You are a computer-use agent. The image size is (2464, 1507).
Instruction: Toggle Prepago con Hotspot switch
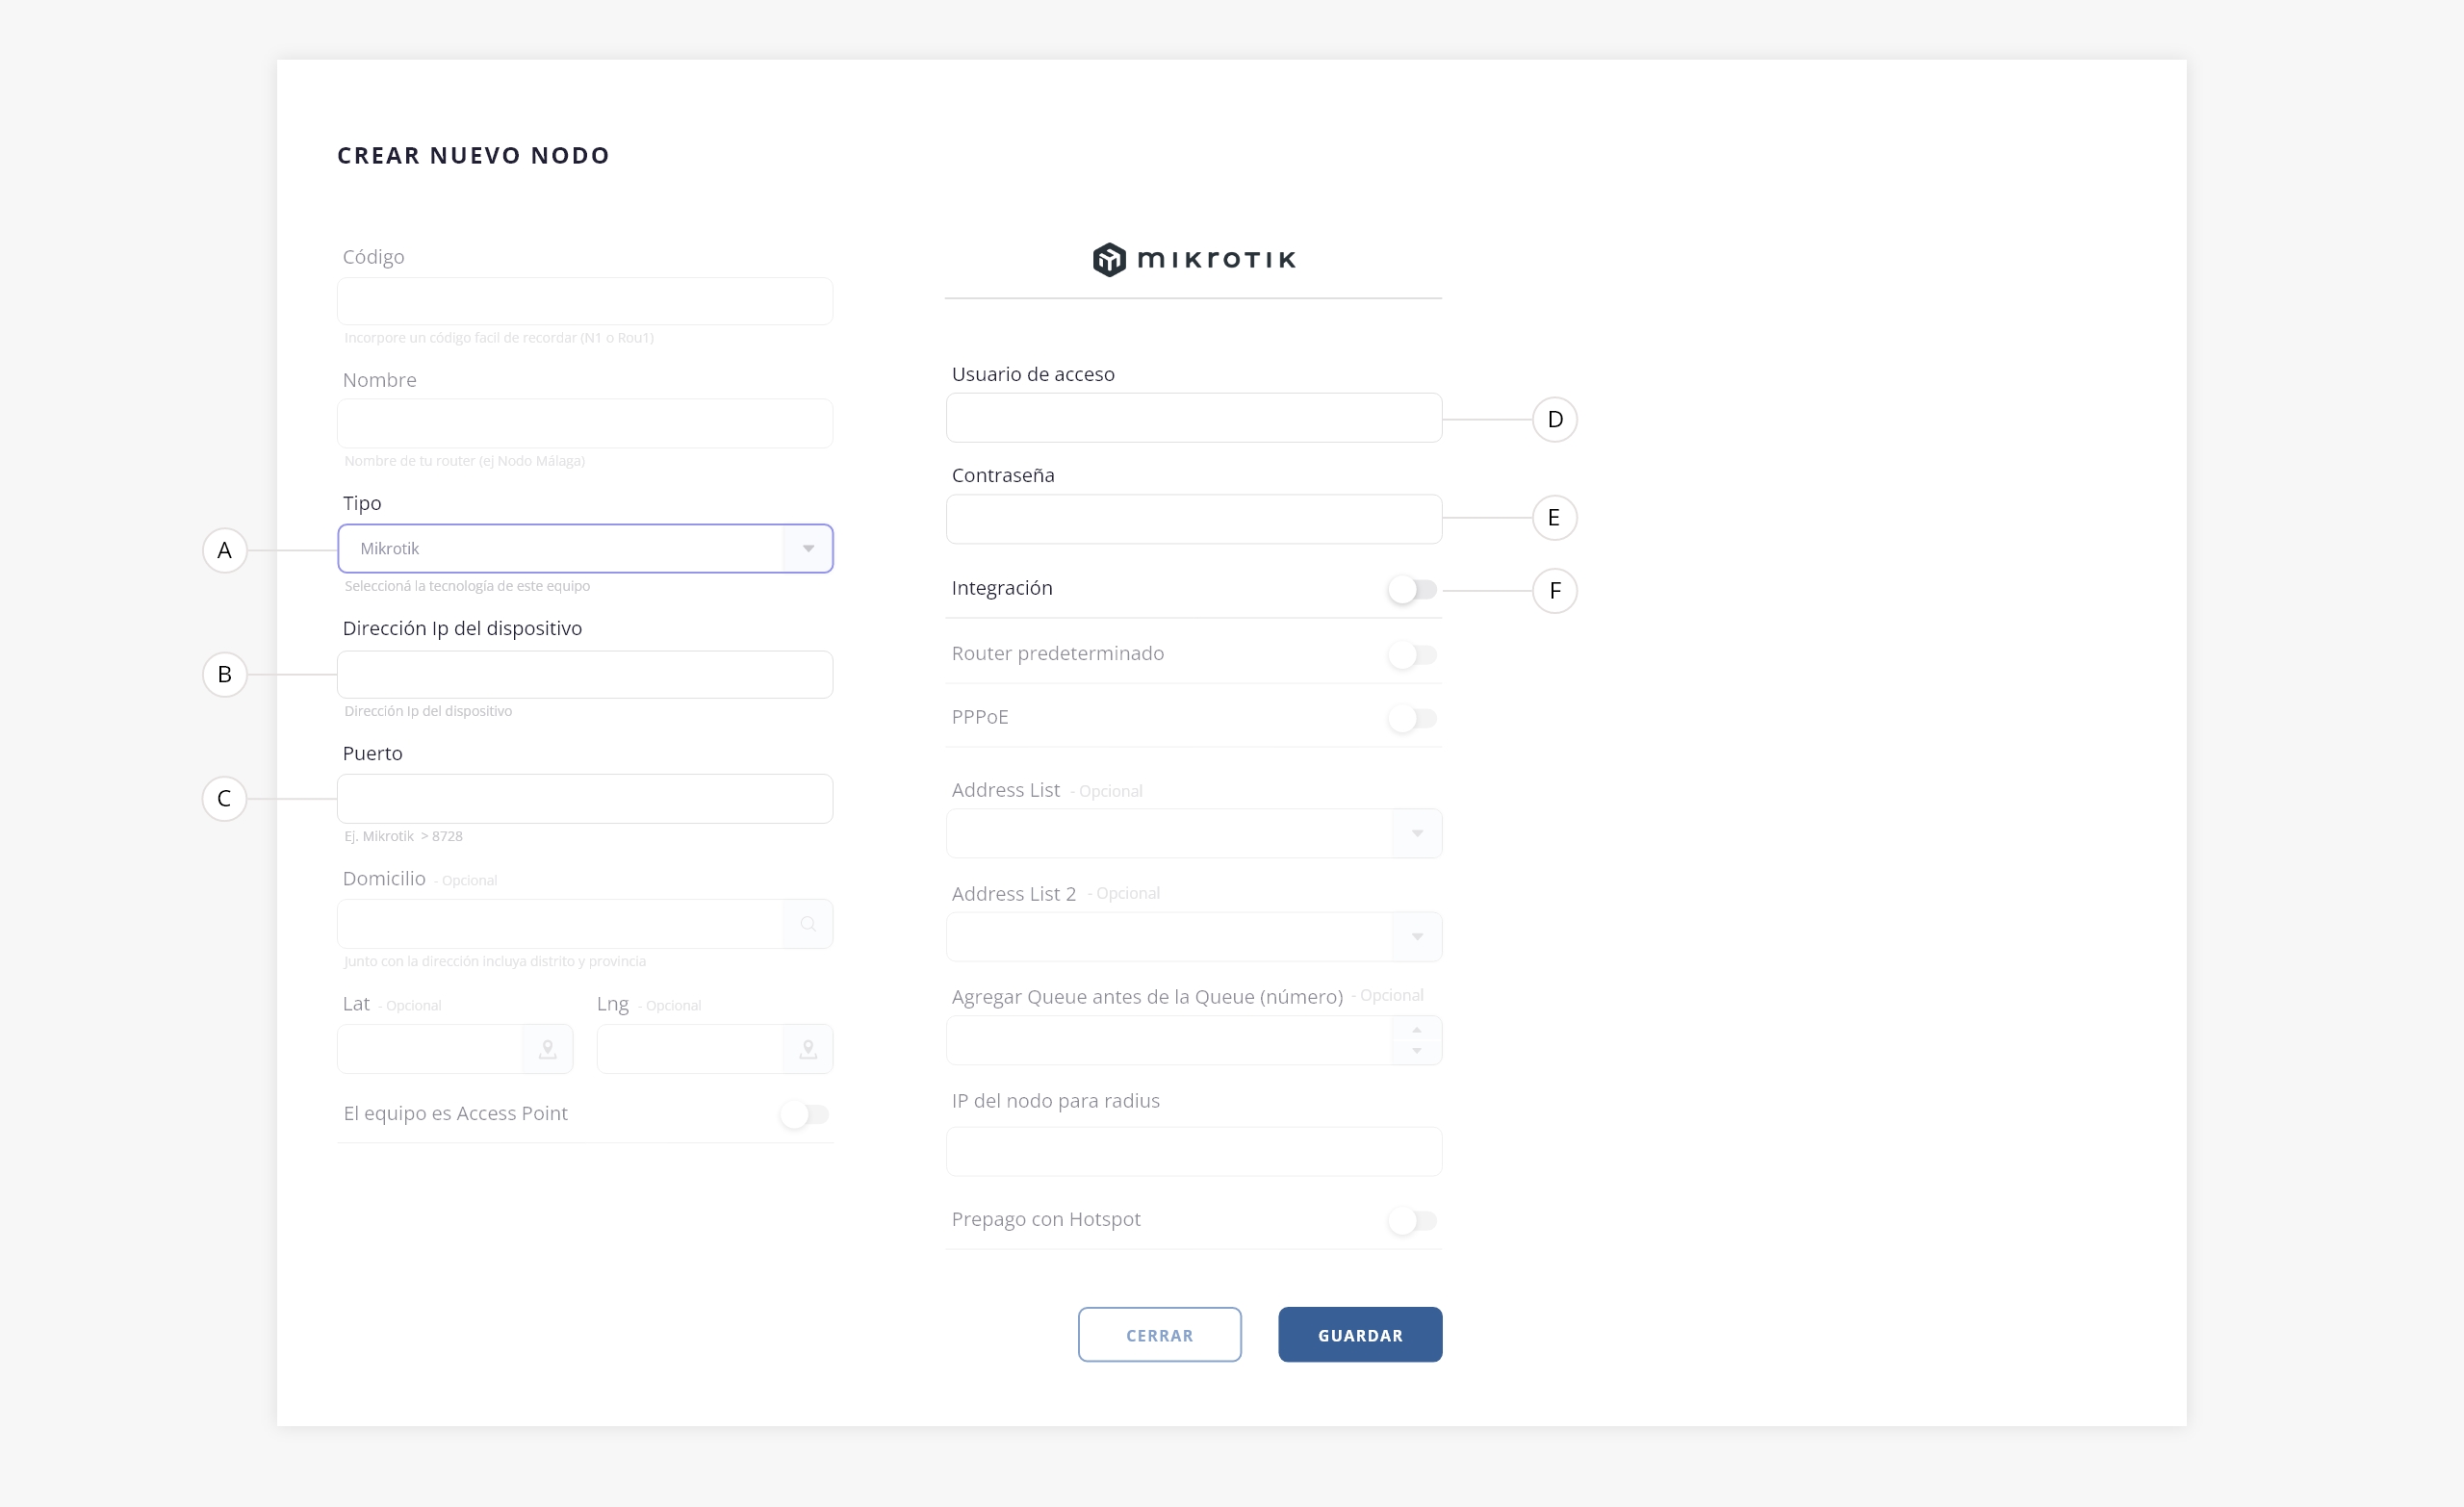coord(1411,1220)
